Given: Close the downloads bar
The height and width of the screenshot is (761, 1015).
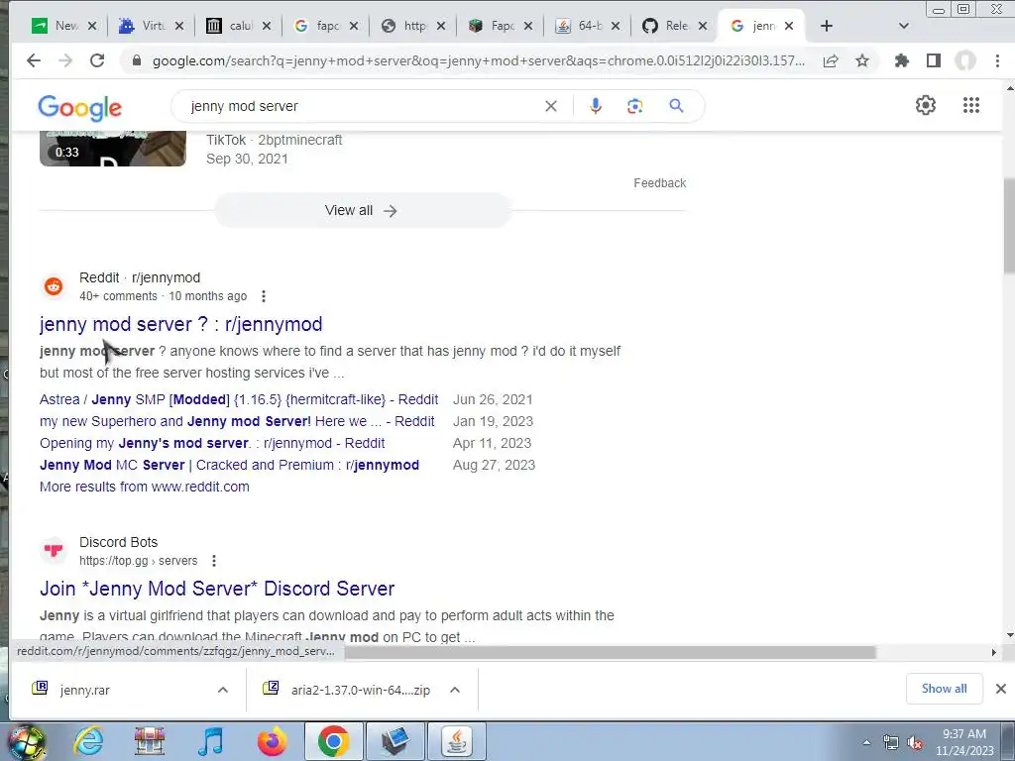Looking at the screenshot, I should pyautogui.click(x=1001, y=689).
